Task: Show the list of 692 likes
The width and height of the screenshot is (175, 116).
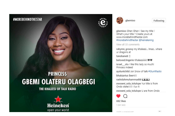Action: click(121, 101)
